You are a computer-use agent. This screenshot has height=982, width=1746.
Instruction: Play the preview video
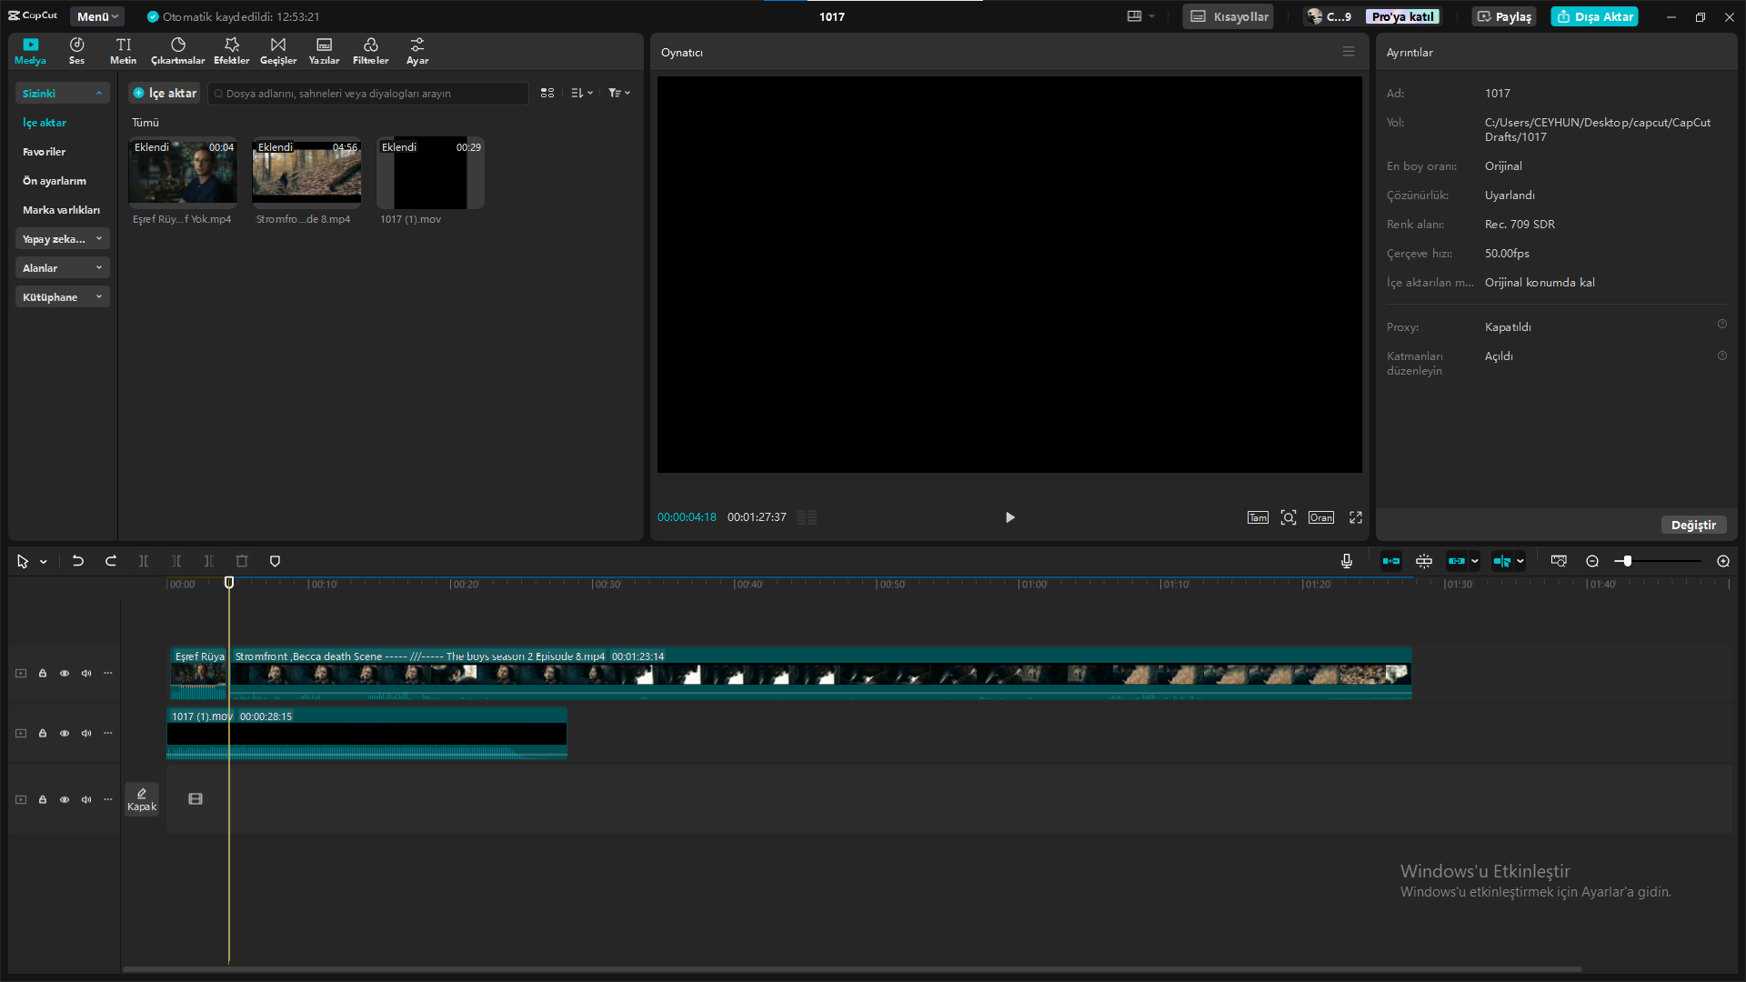point(1009,517)
